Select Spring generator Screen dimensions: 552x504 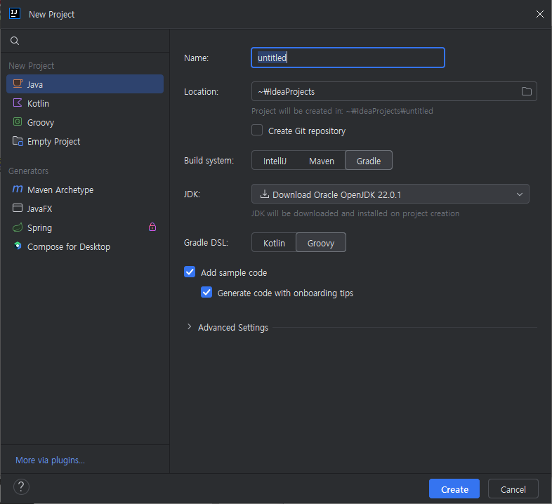tap(85, 227)
